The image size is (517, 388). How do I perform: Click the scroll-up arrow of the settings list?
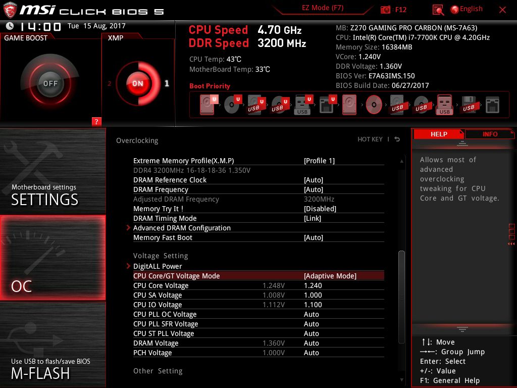click(401, 161)
